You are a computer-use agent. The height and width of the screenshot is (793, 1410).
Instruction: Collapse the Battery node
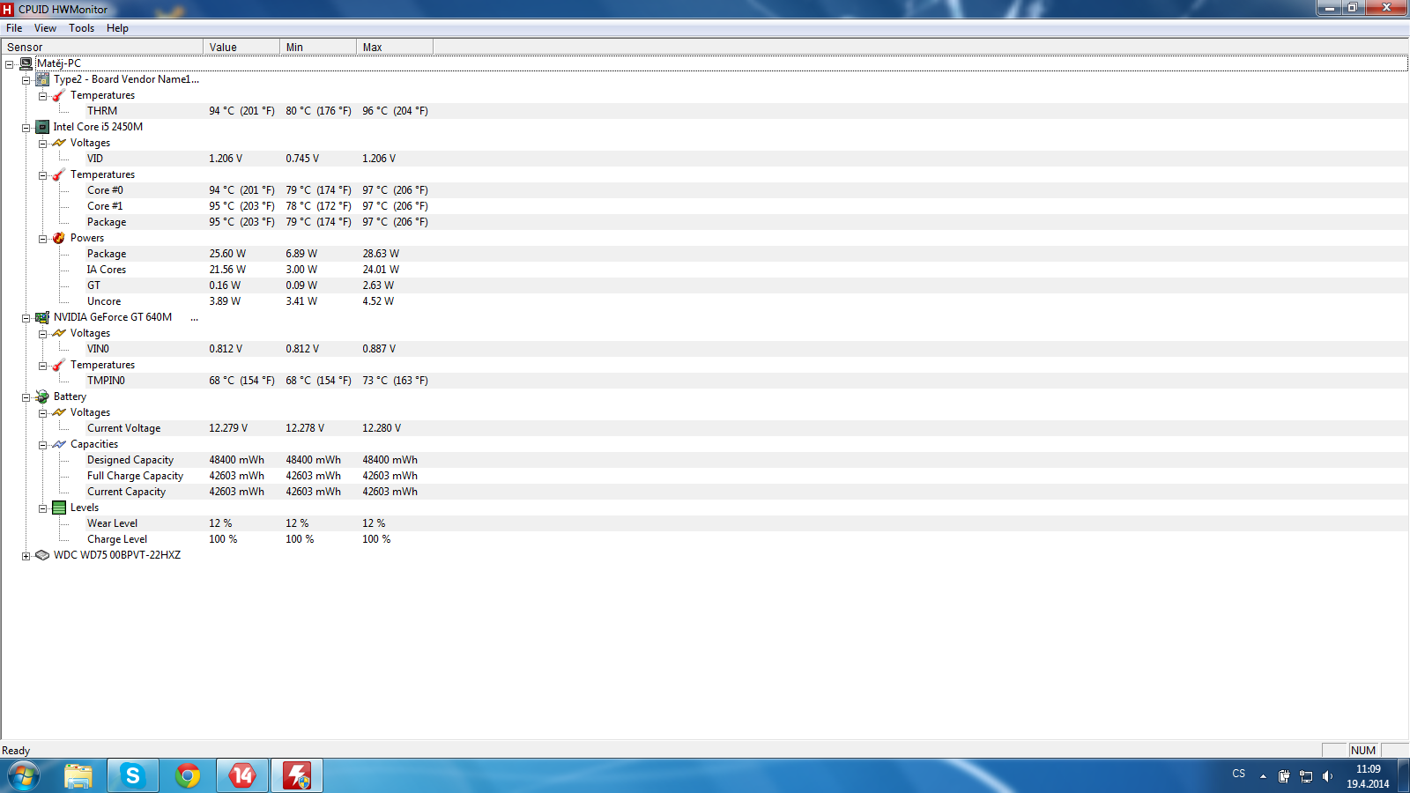26,397
